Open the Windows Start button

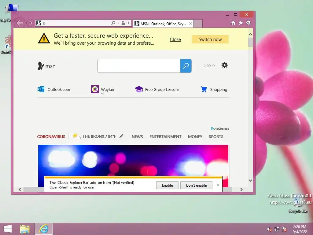[x=8, y=229]
